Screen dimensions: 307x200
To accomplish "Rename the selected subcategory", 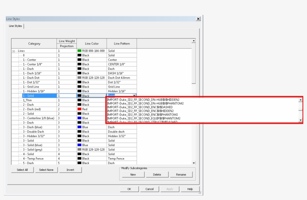I will pos(181,175).
